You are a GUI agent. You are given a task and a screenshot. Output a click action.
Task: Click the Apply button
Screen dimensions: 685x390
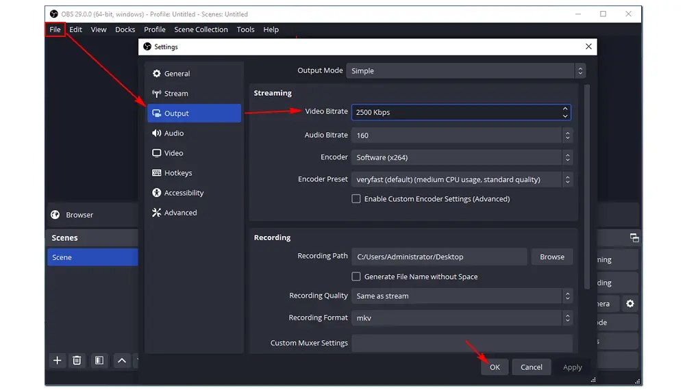point(572,367)
